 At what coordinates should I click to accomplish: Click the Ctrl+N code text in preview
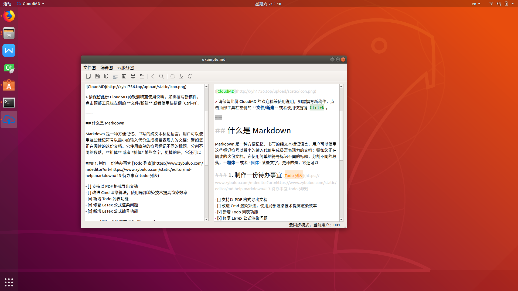(x=317, y=108)
